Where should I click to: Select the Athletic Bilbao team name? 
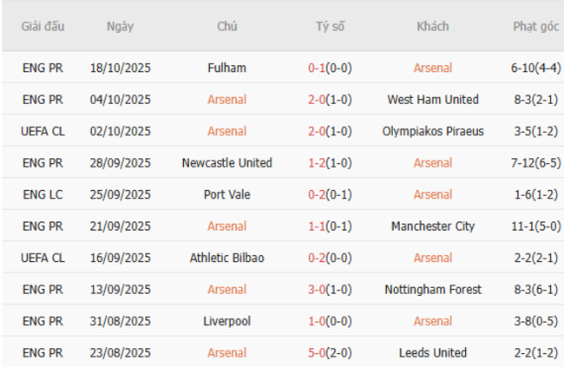pyautogui.click(x=227, y=258)
